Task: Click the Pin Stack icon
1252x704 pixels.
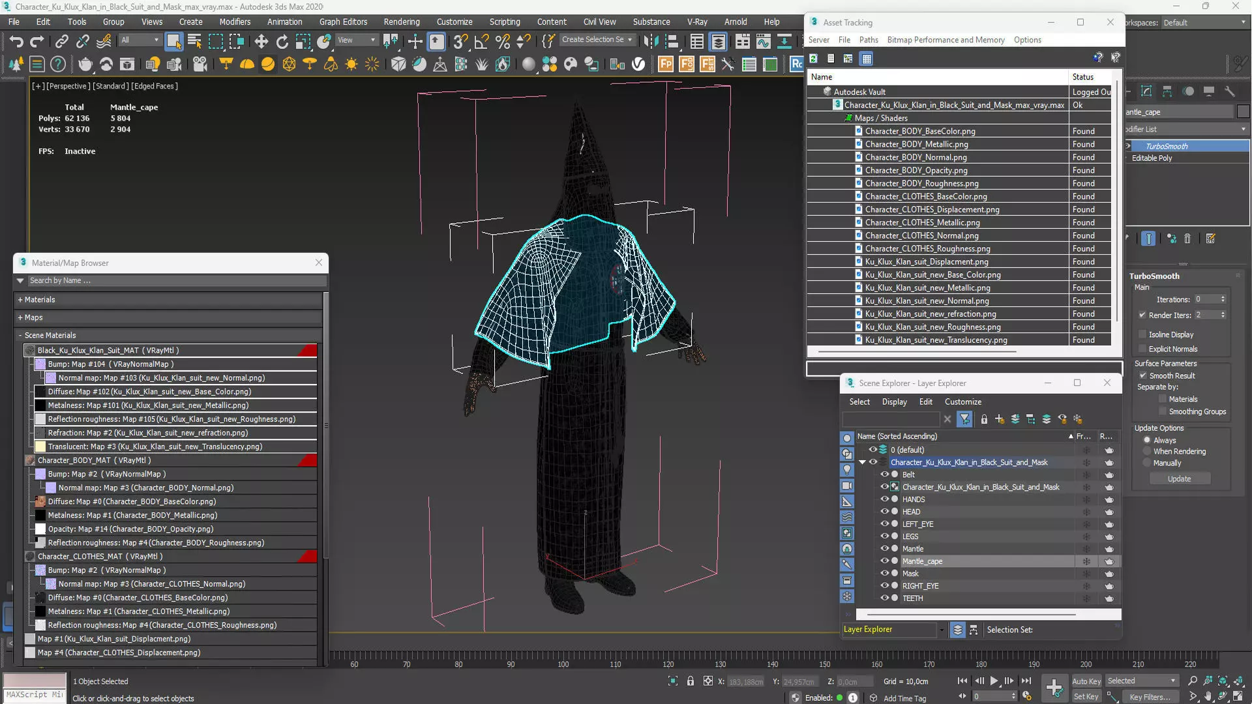Action: [1149, 239]
